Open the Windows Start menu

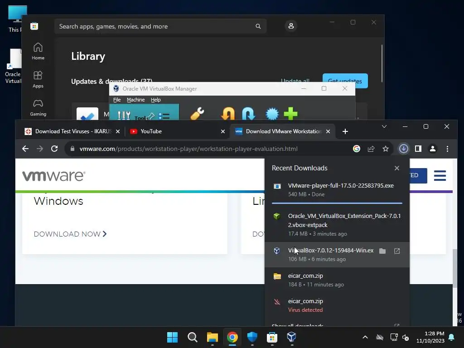(x=173, y=337)
